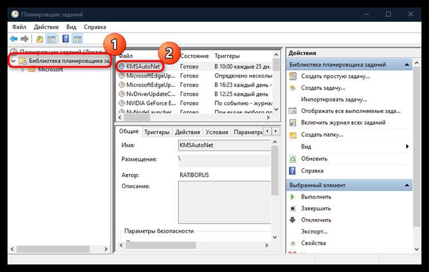429x272 pixels.
Task: Click the Имя field containing KMSAutoNet
Action: [x=224, y=145]
